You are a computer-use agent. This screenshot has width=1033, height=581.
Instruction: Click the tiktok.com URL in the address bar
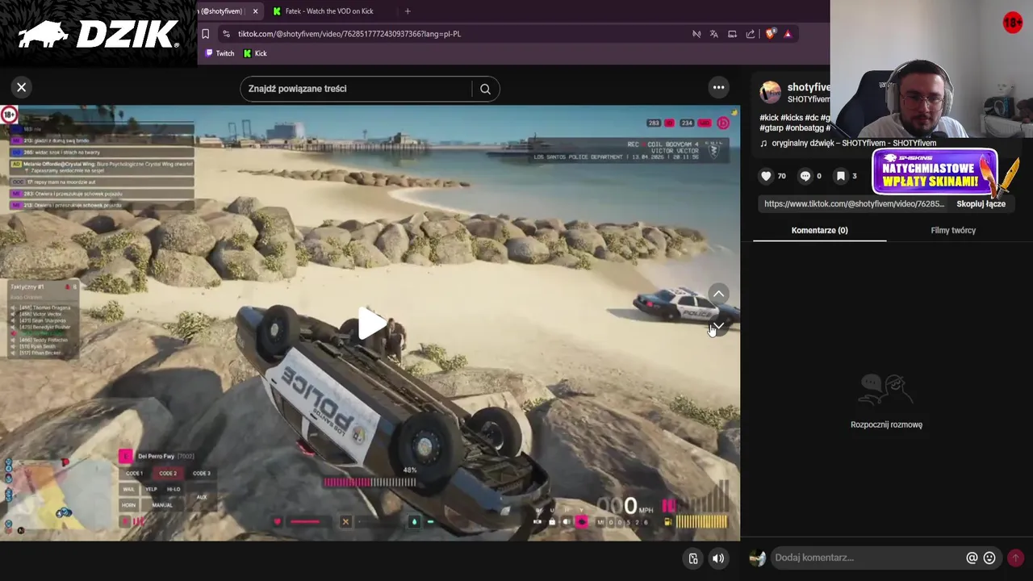pos(349,34)
